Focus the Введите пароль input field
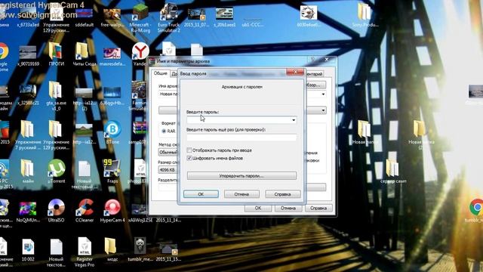This screenshot has width=483, height=272. [241, 120]
